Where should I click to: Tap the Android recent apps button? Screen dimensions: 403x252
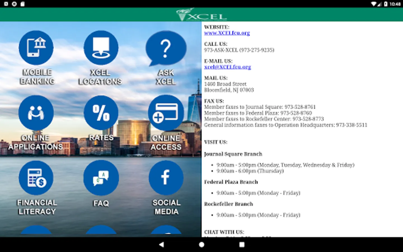tap(242, 244)
